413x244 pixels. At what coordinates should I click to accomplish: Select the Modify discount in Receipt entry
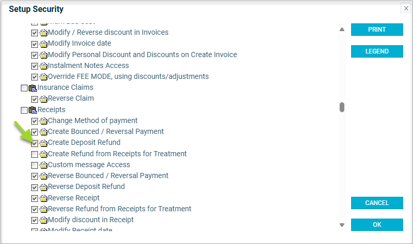(91, 220)
